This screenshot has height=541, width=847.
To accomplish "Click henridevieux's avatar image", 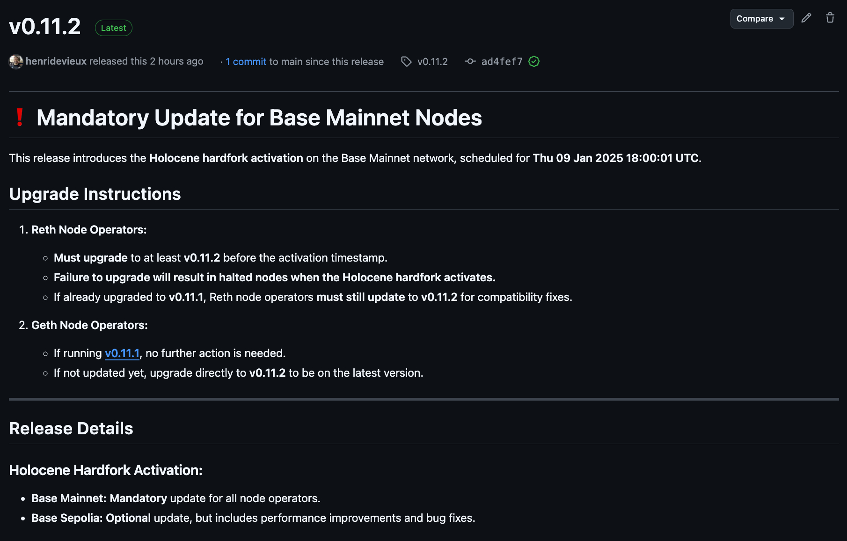I will (x=16, y=62).
